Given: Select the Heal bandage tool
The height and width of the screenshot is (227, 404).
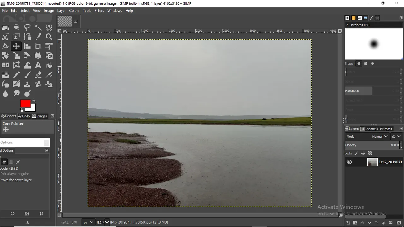Looking at the screenshot, I should [38, 84].
